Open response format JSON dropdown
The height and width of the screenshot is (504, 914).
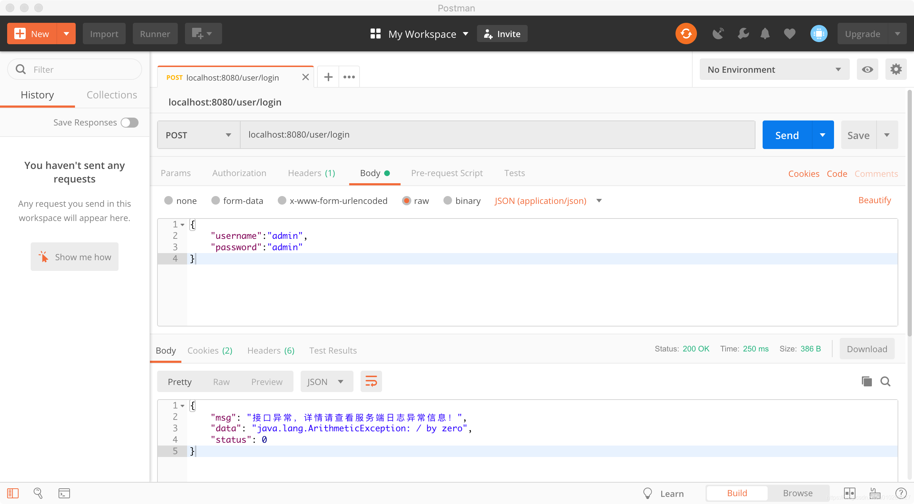tap(327, 381)
